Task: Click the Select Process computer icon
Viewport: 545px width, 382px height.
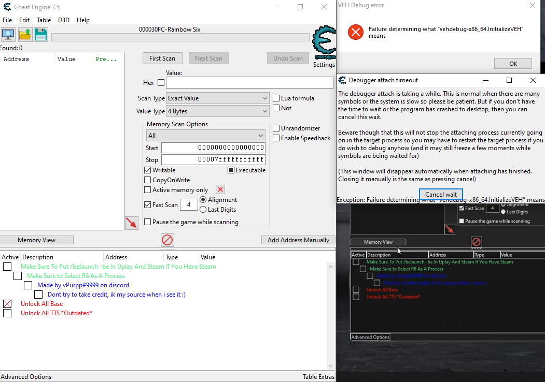Action: click(8, 35)
